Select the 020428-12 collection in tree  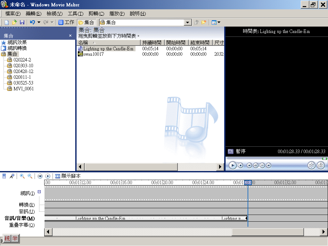pyautogui.click(x=23, y=71)
